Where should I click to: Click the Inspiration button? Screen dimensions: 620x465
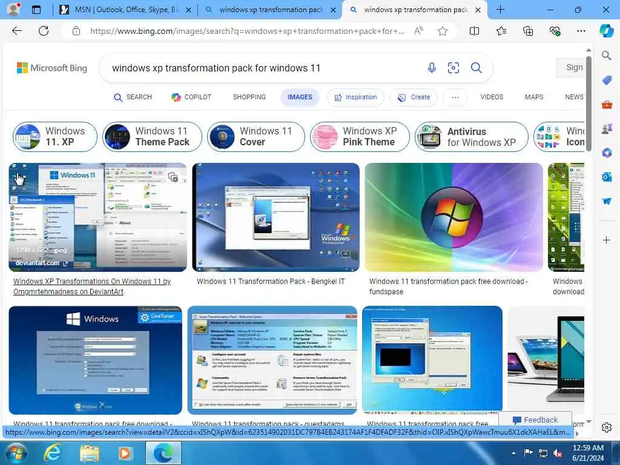point(355,97)
